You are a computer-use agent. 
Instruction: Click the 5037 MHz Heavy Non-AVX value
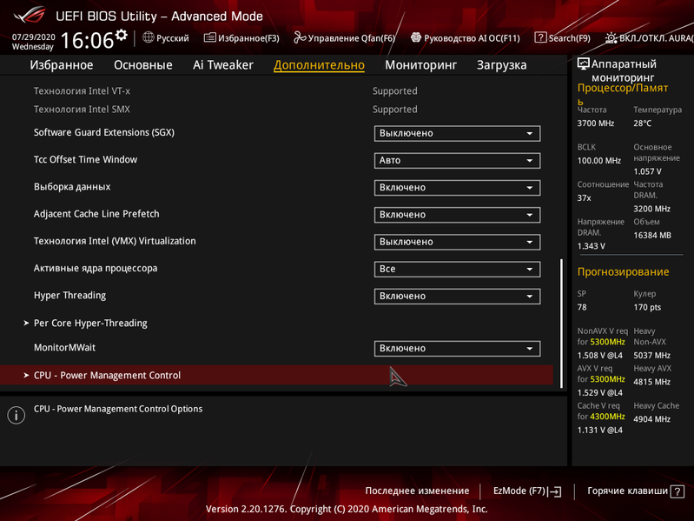[x=651, y=356]
